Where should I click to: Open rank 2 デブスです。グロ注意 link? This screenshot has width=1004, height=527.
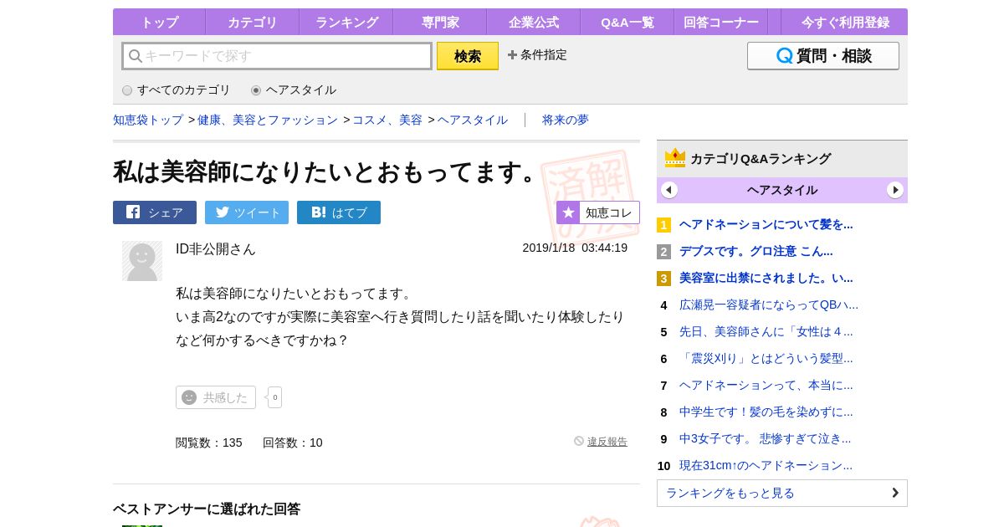(756, 251)
